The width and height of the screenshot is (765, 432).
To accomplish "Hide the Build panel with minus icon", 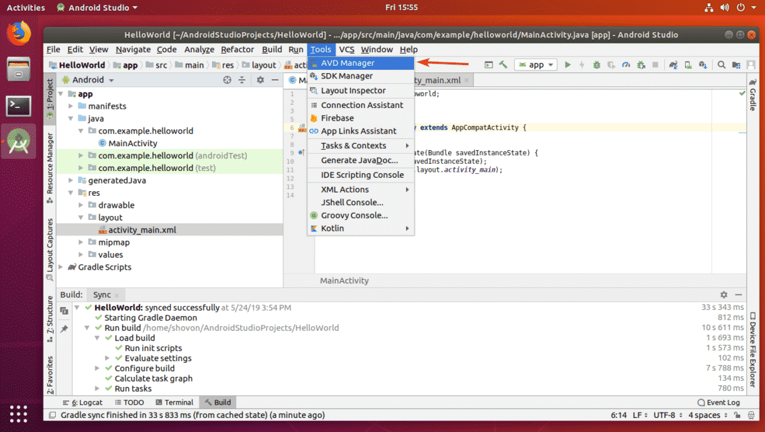I will point(739,294).
